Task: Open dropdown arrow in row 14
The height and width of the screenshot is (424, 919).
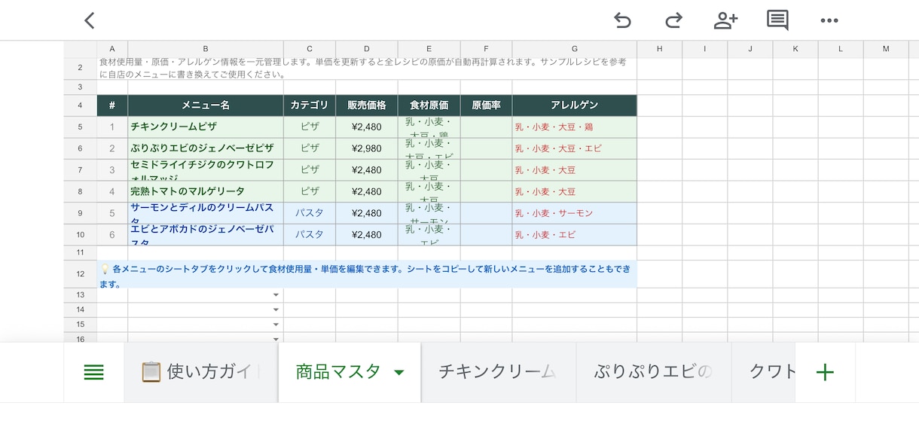Action: pyautogui.click(x=276, y=310)
